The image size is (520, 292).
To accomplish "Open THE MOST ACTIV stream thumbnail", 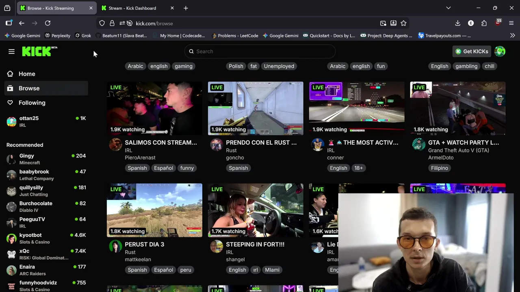I will click(357, 108).
